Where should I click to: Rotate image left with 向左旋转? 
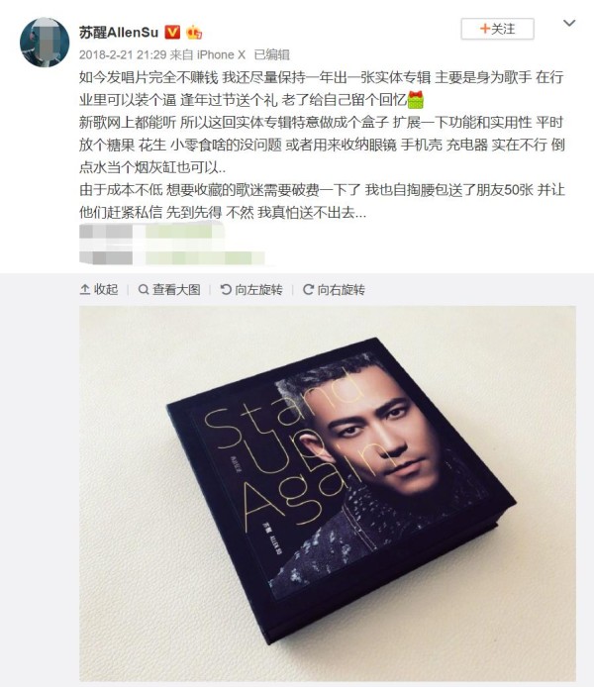pos(251,290)
